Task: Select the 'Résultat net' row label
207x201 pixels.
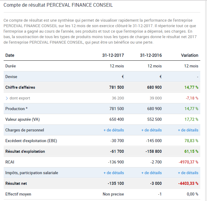Action: pyautogui.click(x=17, y=183)
